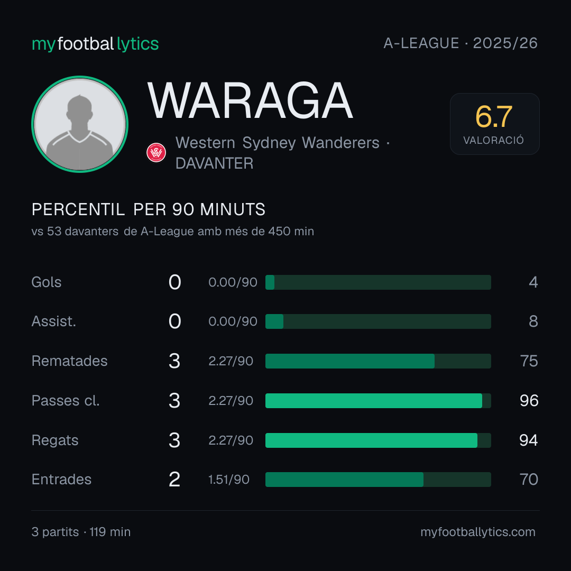Select the Regats percentile bar

378,440
